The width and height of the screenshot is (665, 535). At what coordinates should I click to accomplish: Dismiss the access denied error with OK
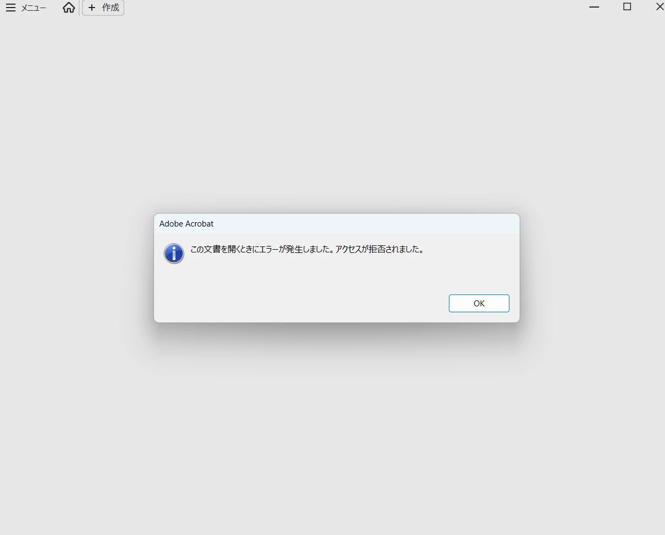(x=479, y=303)
